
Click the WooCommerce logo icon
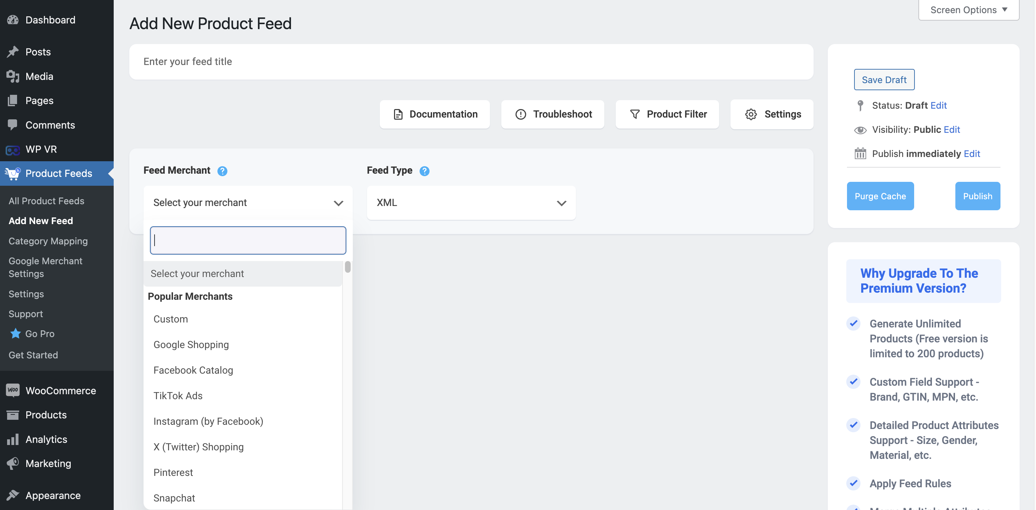[13, 390]
